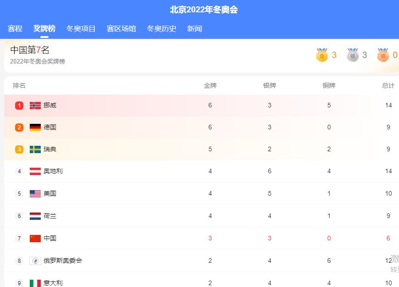Viewport: 399px width, 287px height.
Task: Click the ROC Olympic Committee emblem icon
Action: pyautogui.click(x=35, y=260)
